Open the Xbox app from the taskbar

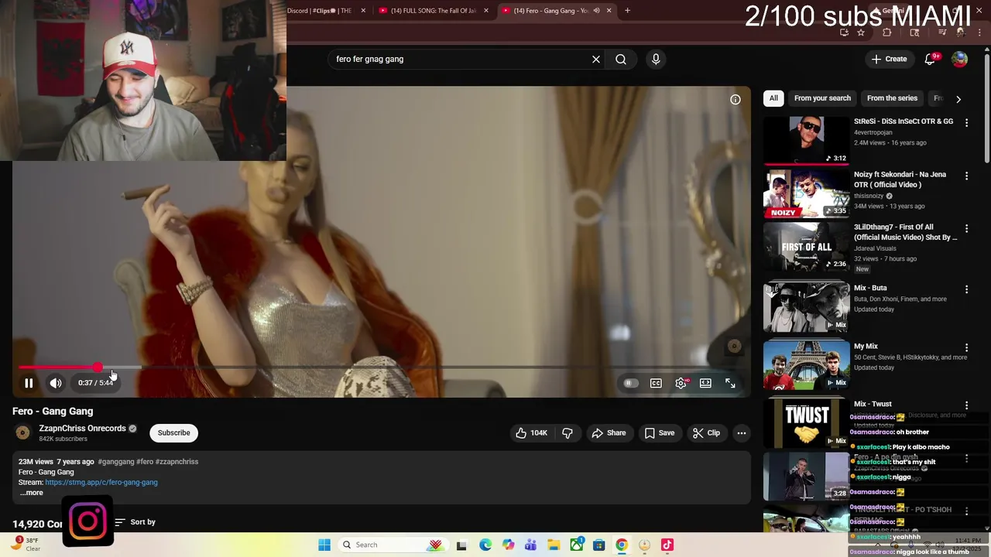pyautogui.click(x=577, y=545)
